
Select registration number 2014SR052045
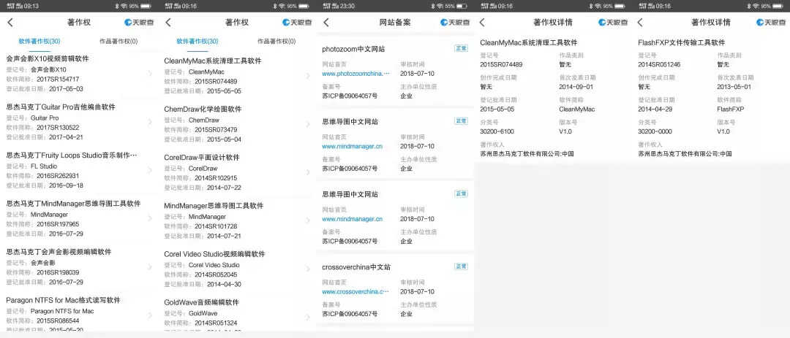(x=216, y=274)
